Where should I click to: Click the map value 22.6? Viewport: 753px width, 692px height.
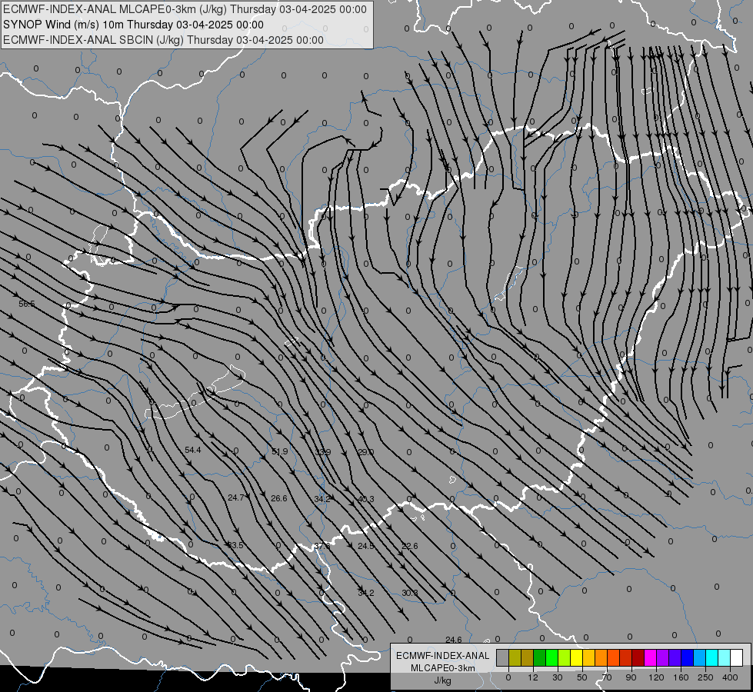pos(410,546)
